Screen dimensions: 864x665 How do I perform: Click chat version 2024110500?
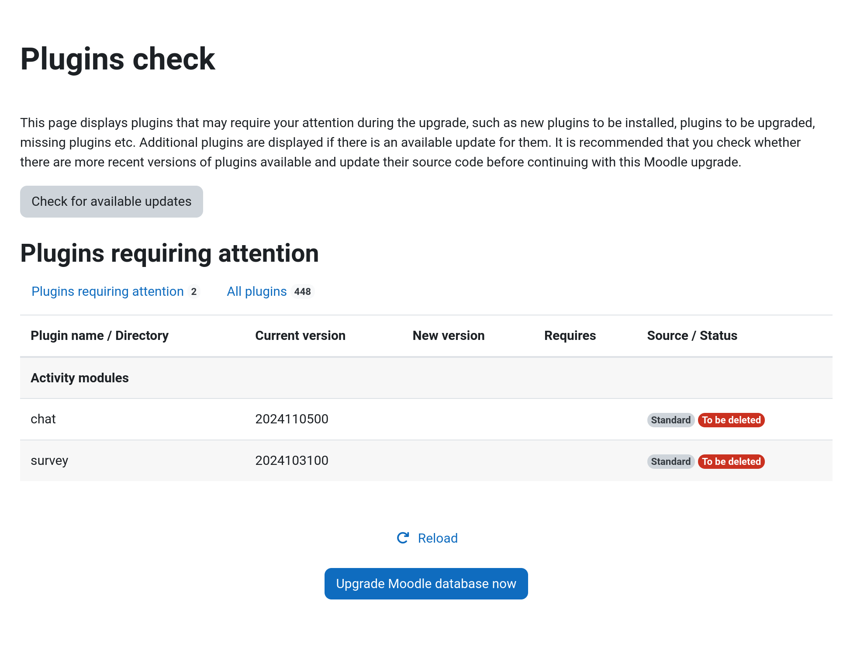[292, 419]
